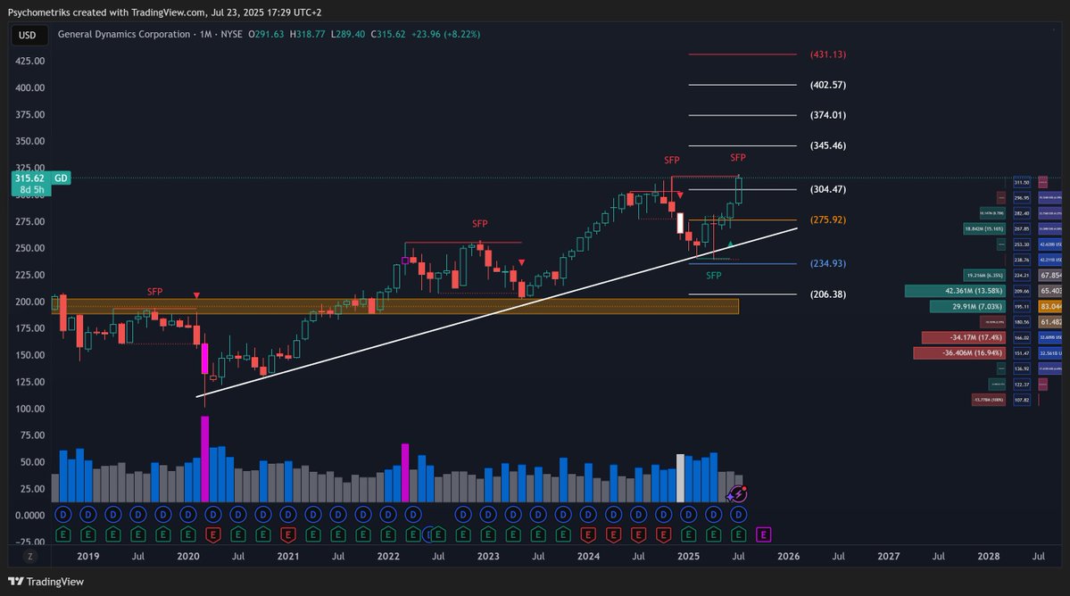
Task: Click the 29.91M (7.03%) green delta bar
Action: coord(967,307)
